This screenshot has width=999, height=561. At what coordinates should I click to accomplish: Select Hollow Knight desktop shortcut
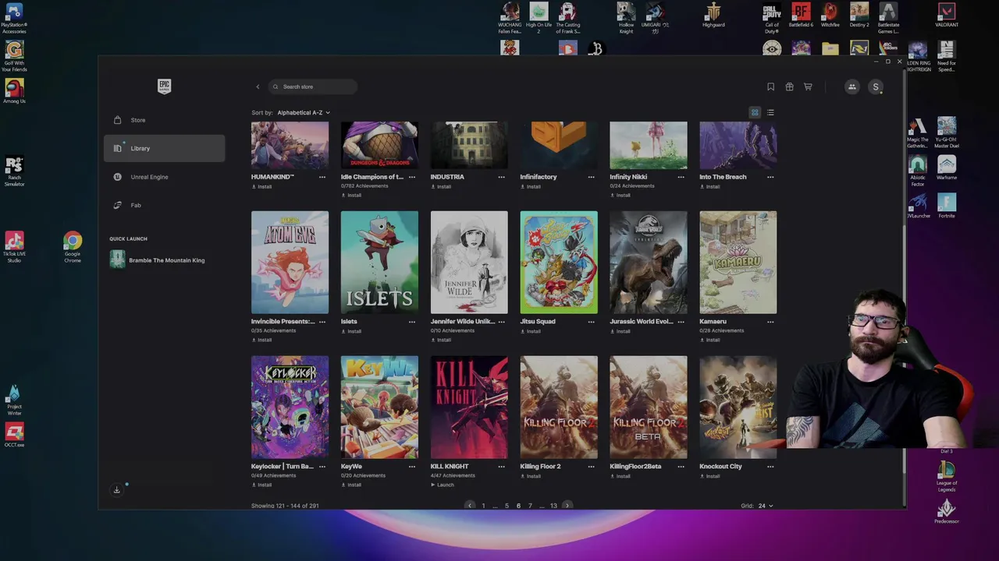626,18
